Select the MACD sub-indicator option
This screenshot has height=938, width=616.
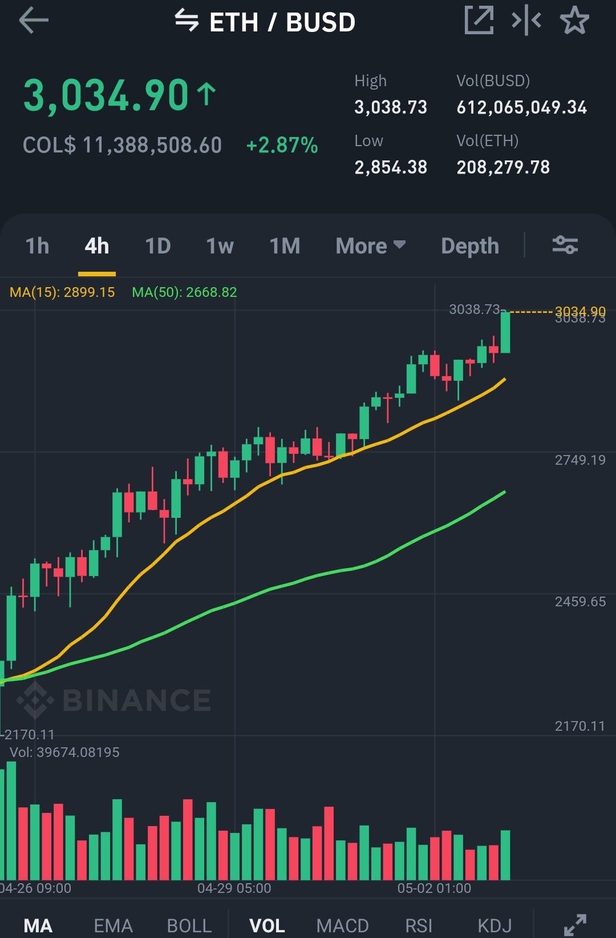(342, 925)
